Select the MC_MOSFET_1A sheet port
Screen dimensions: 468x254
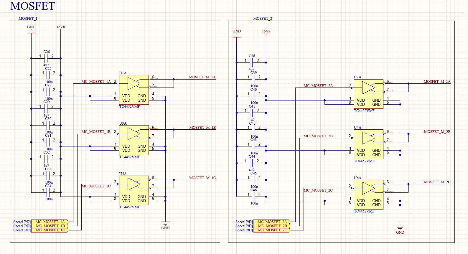tap(50, 222)
